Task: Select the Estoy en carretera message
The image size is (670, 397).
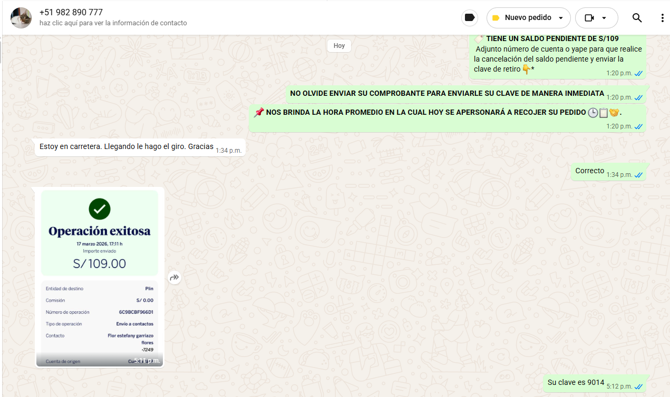Action: click(127, 147)
